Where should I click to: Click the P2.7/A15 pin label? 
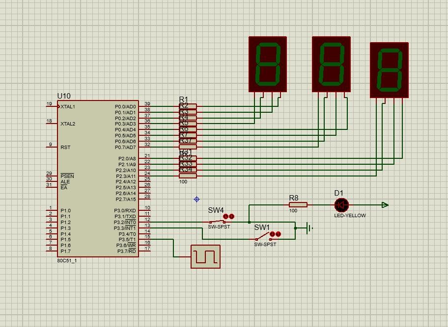coord(126,199)
